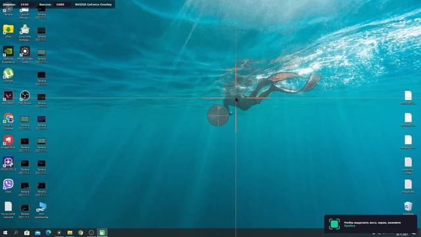This screenshot has height=237, width=421.
Task: Open Microsoft Store from taskbar
Action: (x=26, y=232)
